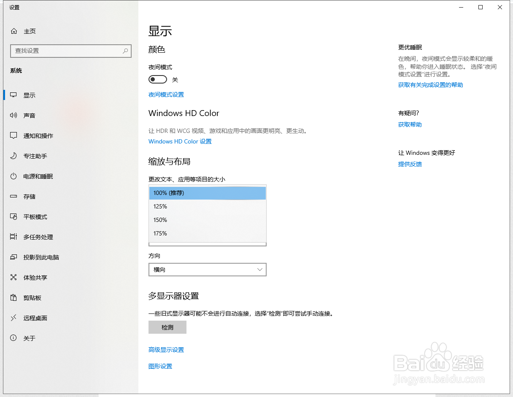Toggle the 夜间模式 switch on
Viewport: 513px width, 397px height.
point(157,79)
